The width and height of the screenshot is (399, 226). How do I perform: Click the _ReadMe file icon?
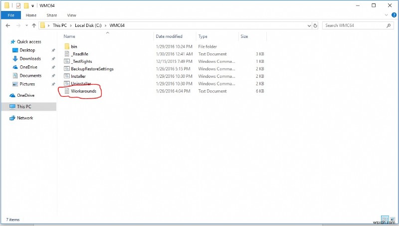[x=67, y=54]
